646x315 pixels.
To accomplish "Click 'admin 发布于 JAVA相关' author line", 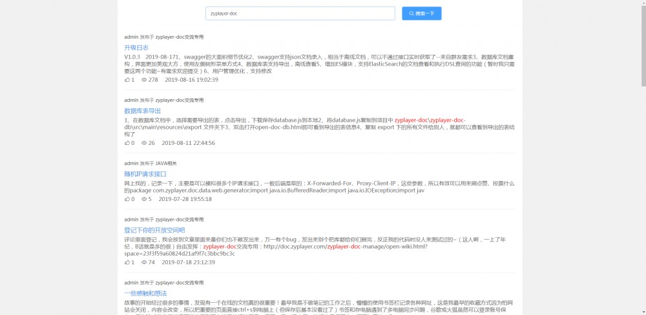I will click(151, 164).
